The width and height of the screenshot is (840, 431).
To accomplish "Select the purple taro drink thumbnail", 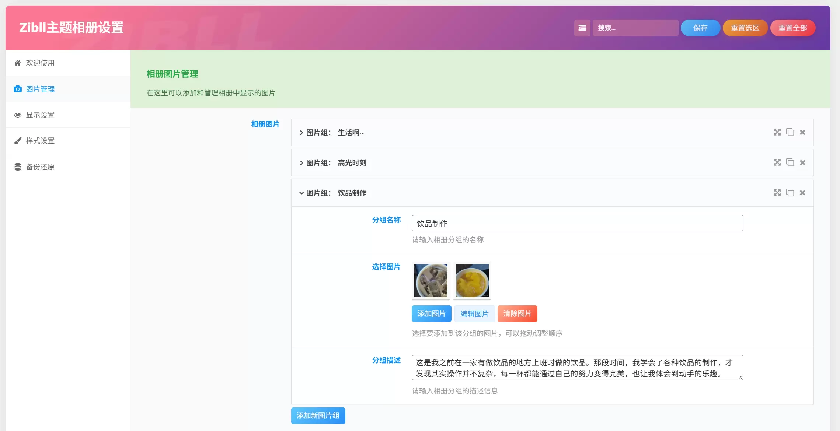I will click(x=431, y=281).
